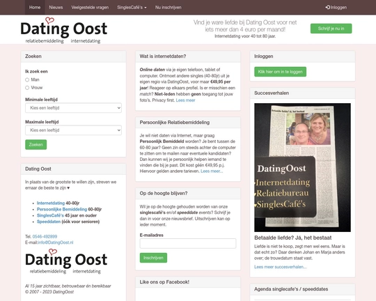Image resolution: width=376 pixels, height=301 pixels.
Task: Click the Succesverhalen panel heading
Action: tap(272, 93)
